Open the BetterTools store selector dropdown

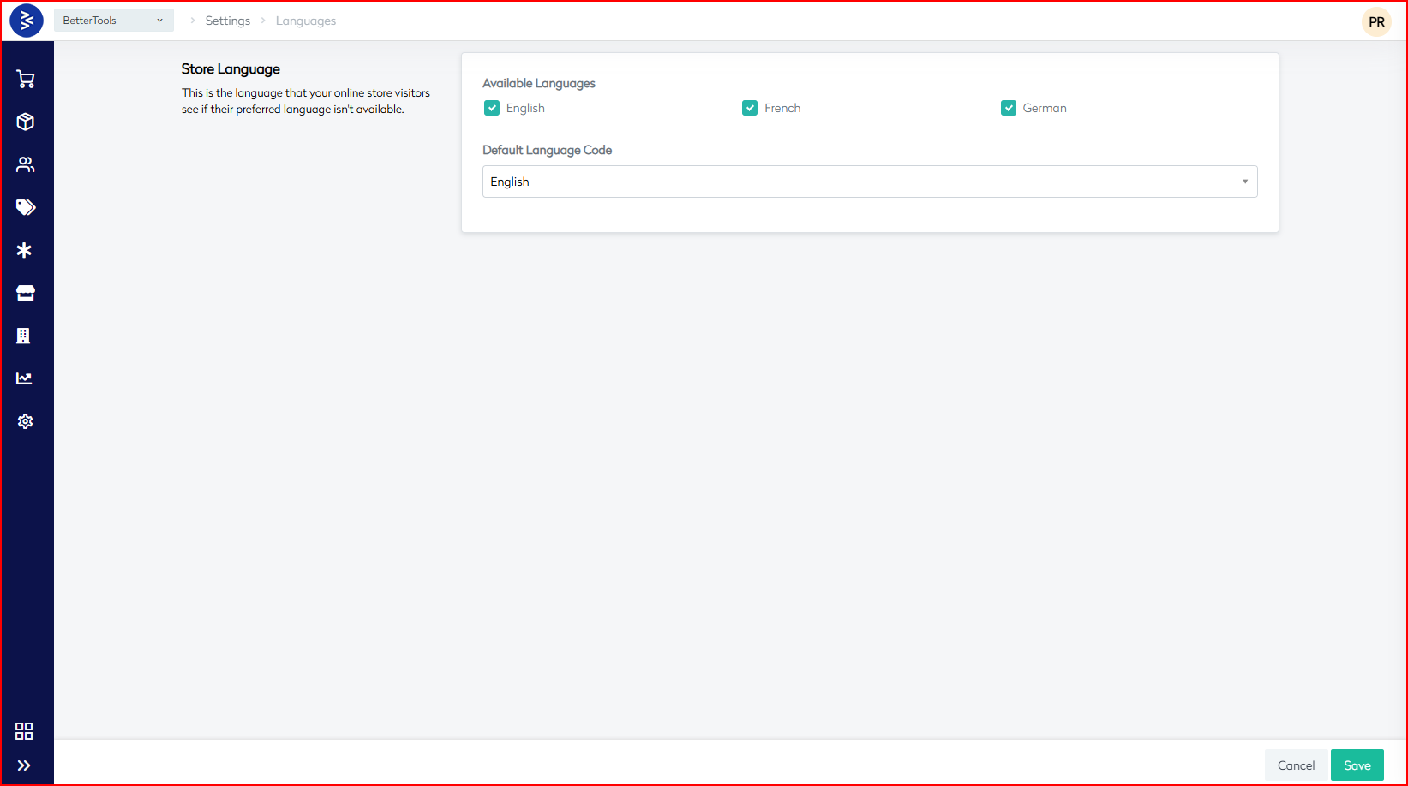tap(113, 21)
